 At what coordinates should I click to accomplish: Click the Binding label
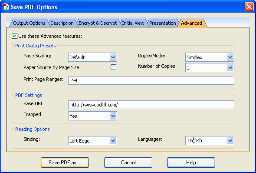click(32, 139)
